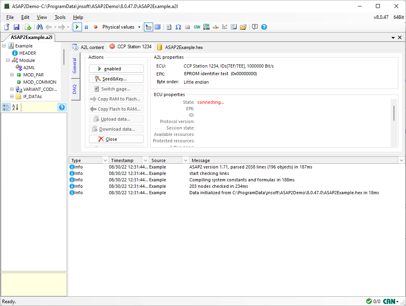406x306 pixels.
Task: Click the grey grid sparkle icon
Action: tap(224, 27)
